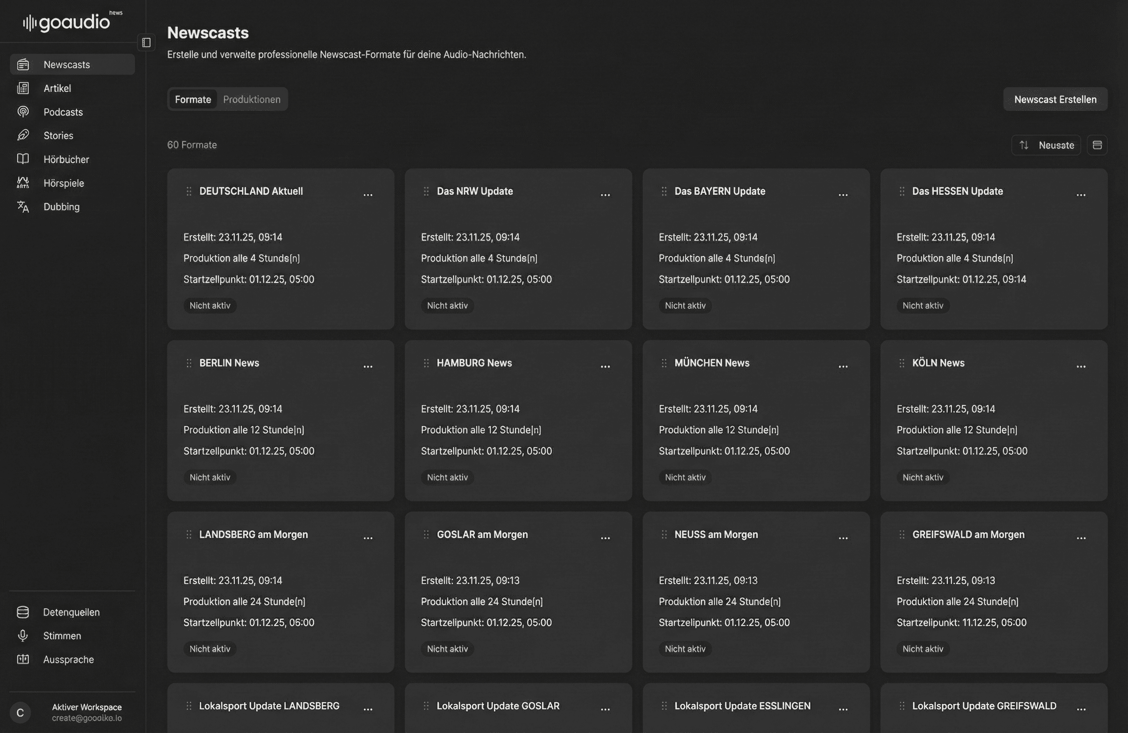The width and height of the screenshot is (1128, 733).
Task: Open the Dubbing translation icon
Action: pyautogui.click(x=23, y=207)
